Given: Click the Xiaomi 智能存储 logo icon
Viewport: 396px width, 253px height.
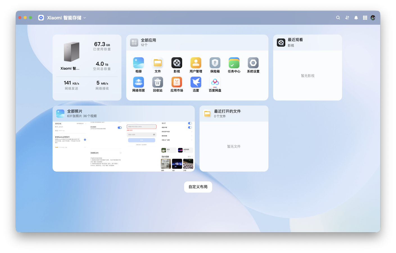Looking at the screenshot, I should (41, 18).
